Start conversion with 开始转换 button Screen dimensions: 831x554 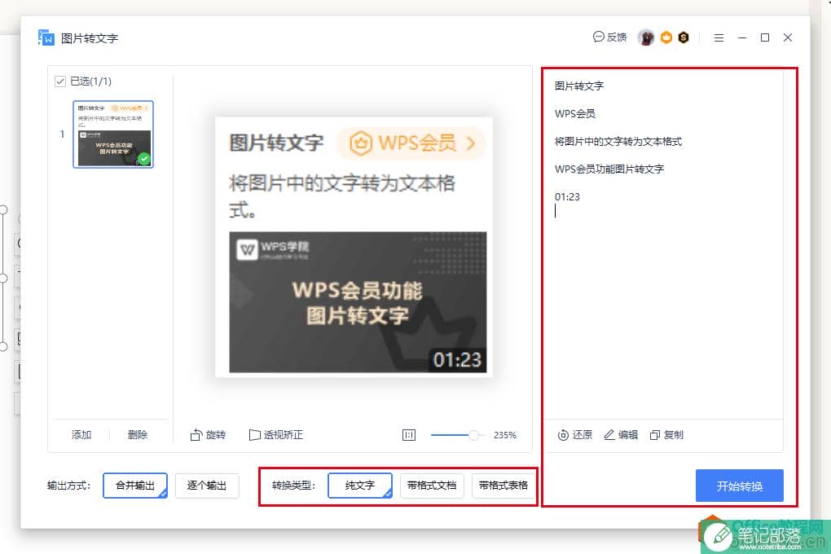click(739, 486)
